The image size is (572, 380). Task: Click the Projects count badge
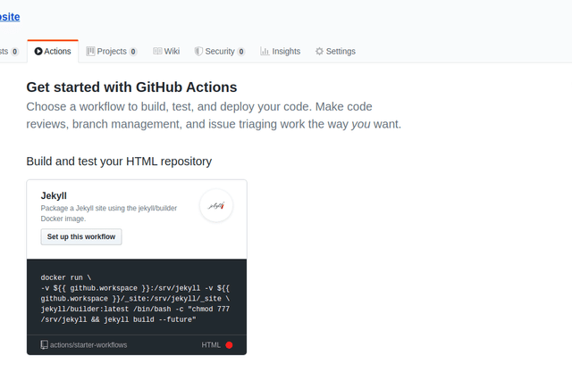(x=133, y=52)
